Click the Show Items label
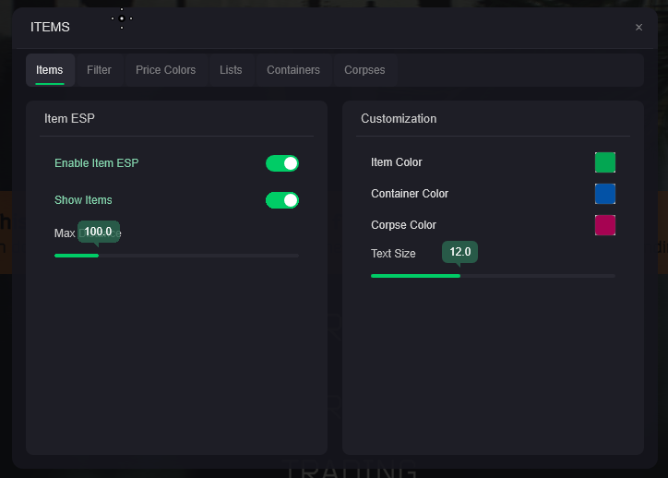Viewport: 668px width, 478px height. pyautogui.click(x=83, y=200)
